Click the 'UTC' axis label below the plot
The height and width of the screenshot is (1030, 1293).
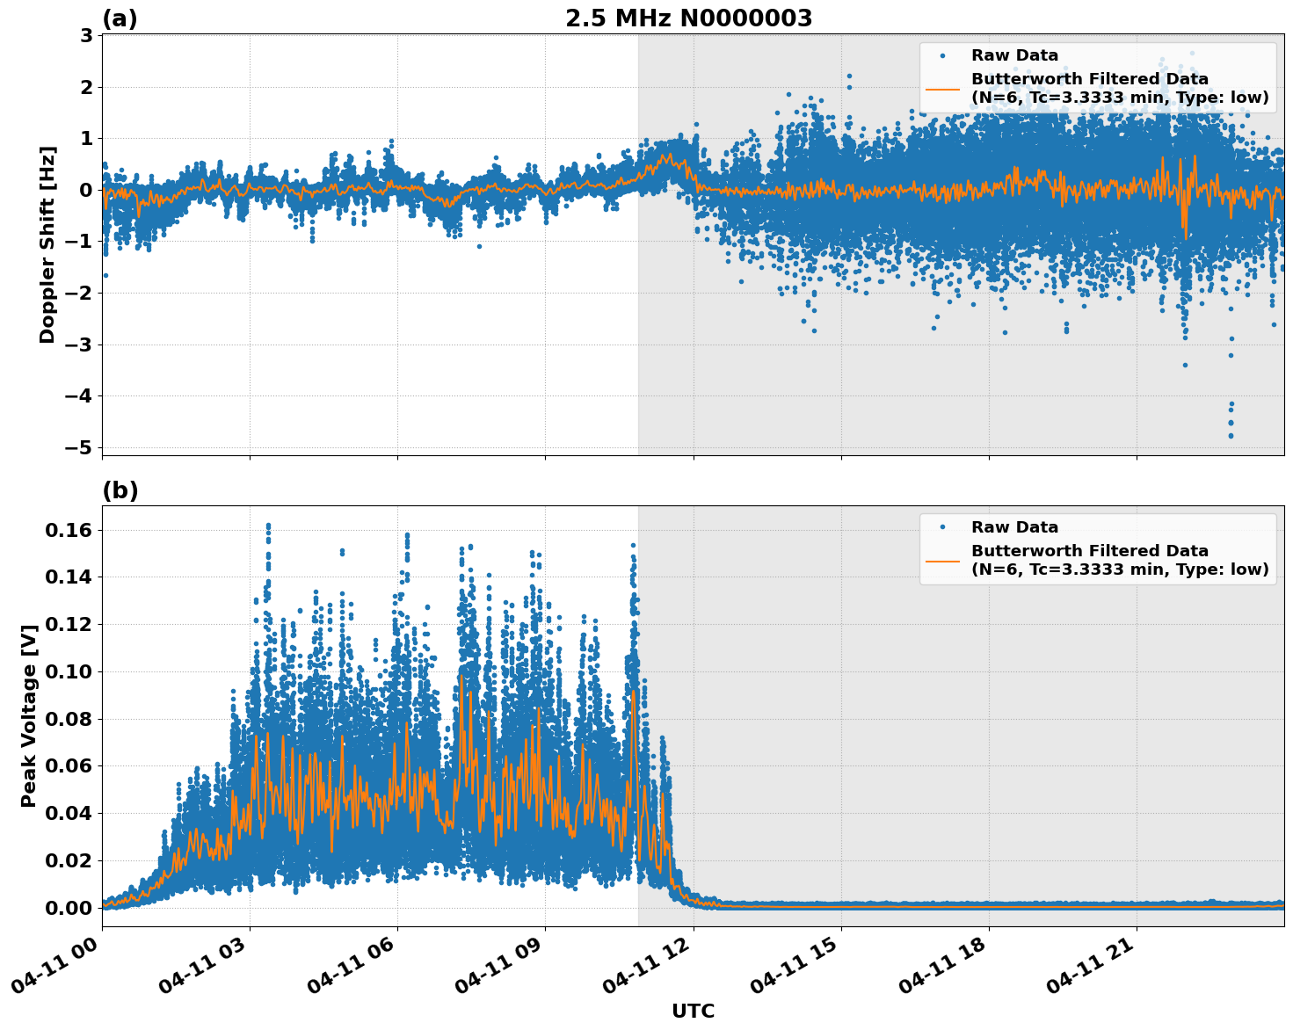point(692,1012)
